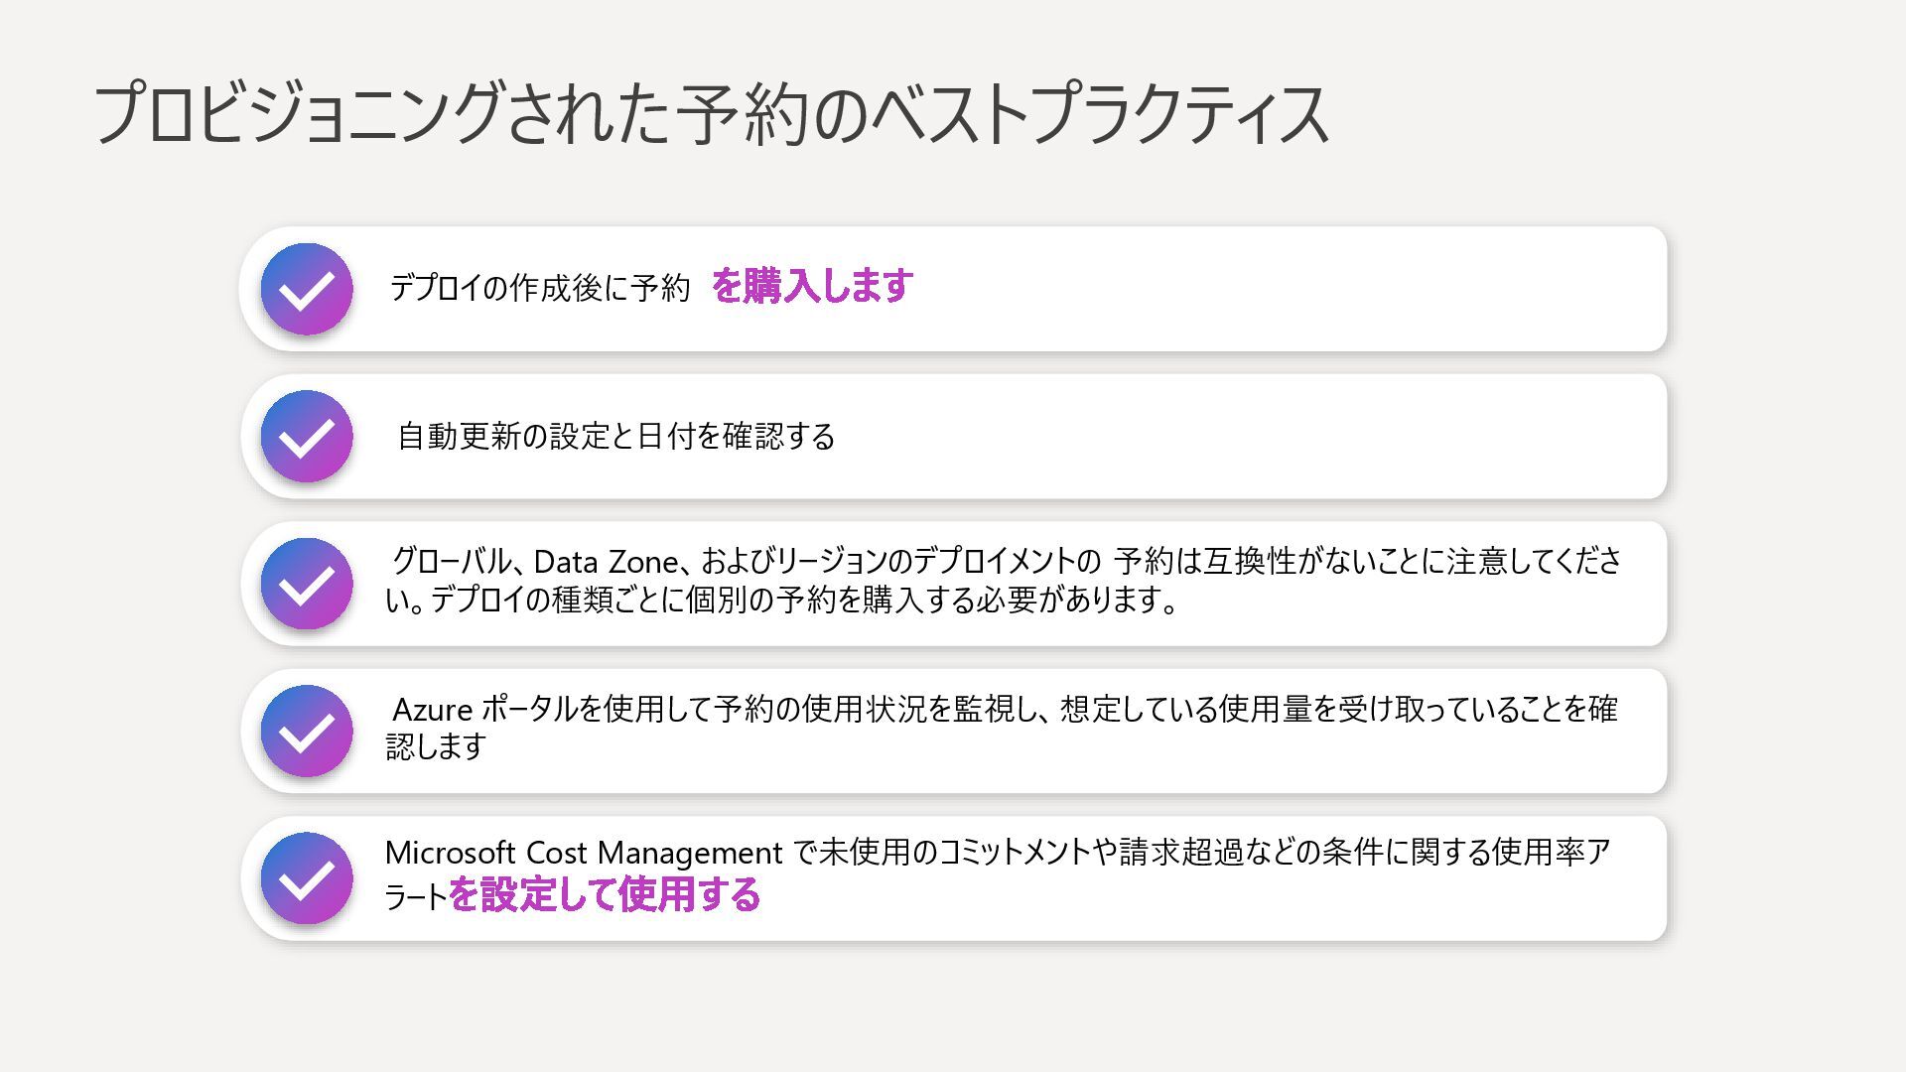The height and width of the screenshot is (1072, 1906).
Task: Select the slide title プロビジョニングされた予約のベストプラクティス
Action: (710, 114)
